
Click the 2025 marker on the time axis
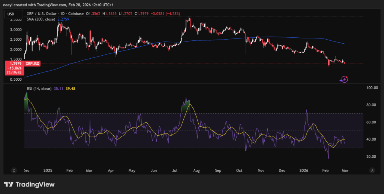coord(48,170)
